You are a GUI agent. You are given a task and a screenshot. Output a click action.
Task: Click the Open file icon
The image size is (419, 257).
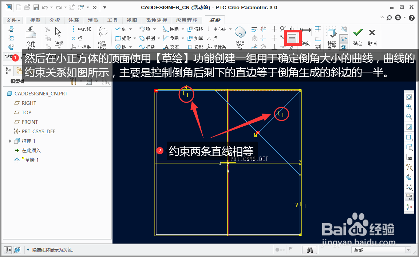27,8
